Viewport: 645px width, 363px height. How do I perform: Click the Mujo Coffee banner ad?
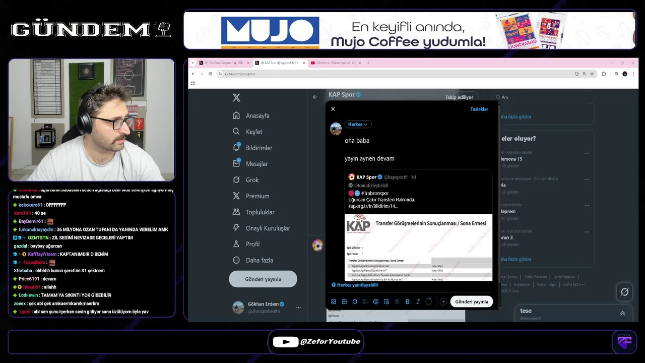[x=410, y=30]
